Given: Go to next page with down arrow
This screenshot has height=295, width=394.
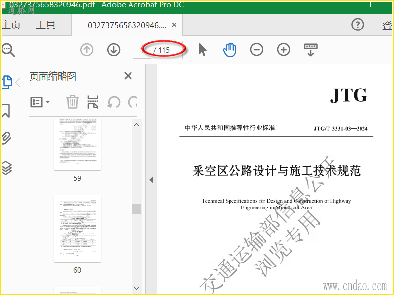Looking at the screenshot, I should [x=114, y=50].
